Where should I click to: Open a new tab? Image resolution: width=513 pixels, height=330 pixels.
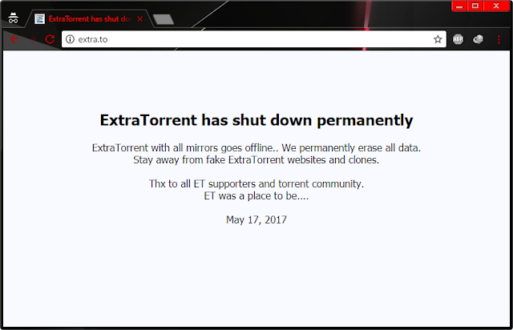(164, 19)
